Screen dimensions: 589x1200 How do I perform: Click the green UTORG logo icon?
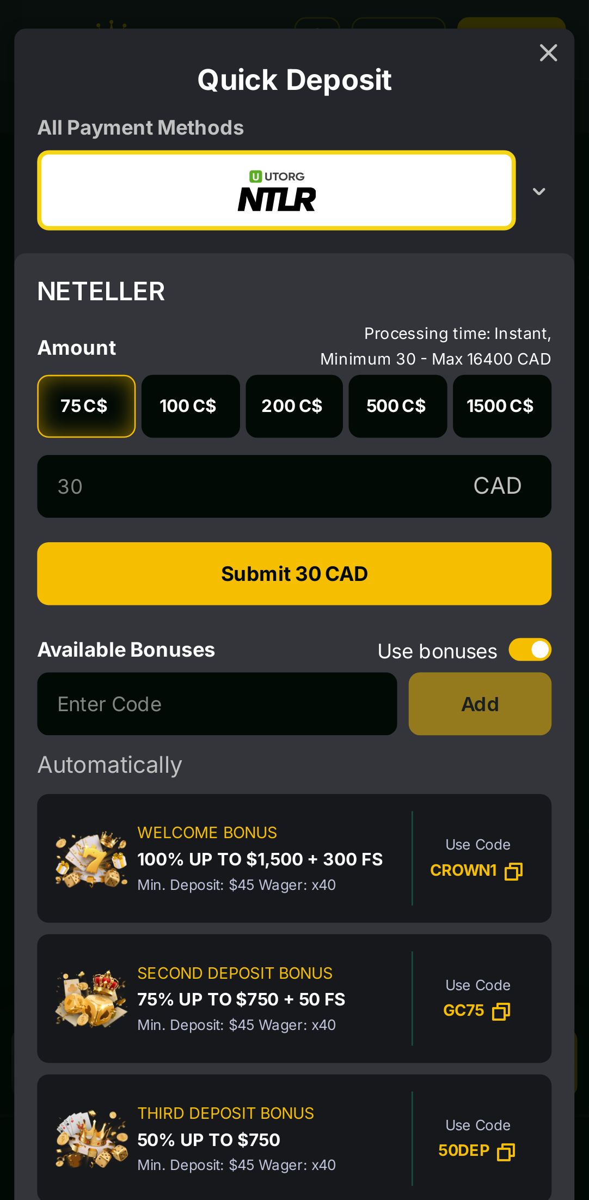[255, 177]
